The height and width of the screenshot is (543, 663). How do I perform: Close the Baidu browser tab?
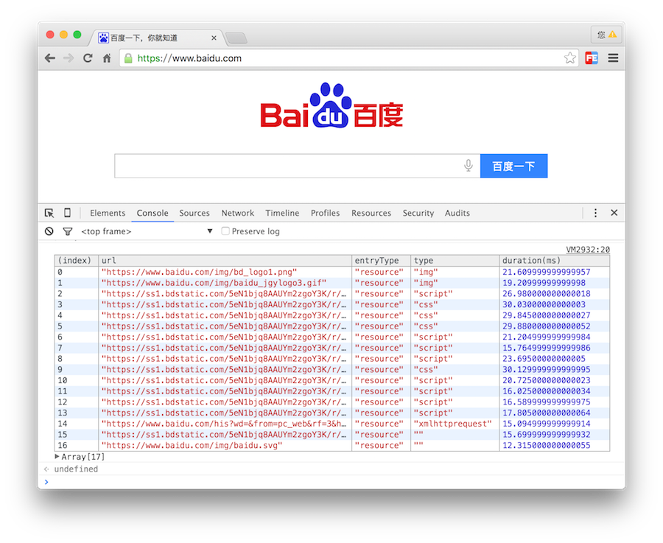[214, 38]
